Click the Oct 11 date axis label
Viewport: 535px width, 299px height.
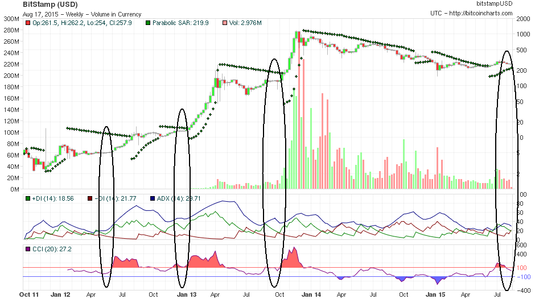[29, 294]
